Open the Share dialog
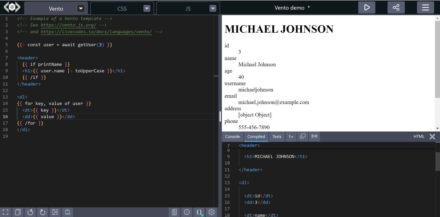440x217 pixels. coord(396,7)
